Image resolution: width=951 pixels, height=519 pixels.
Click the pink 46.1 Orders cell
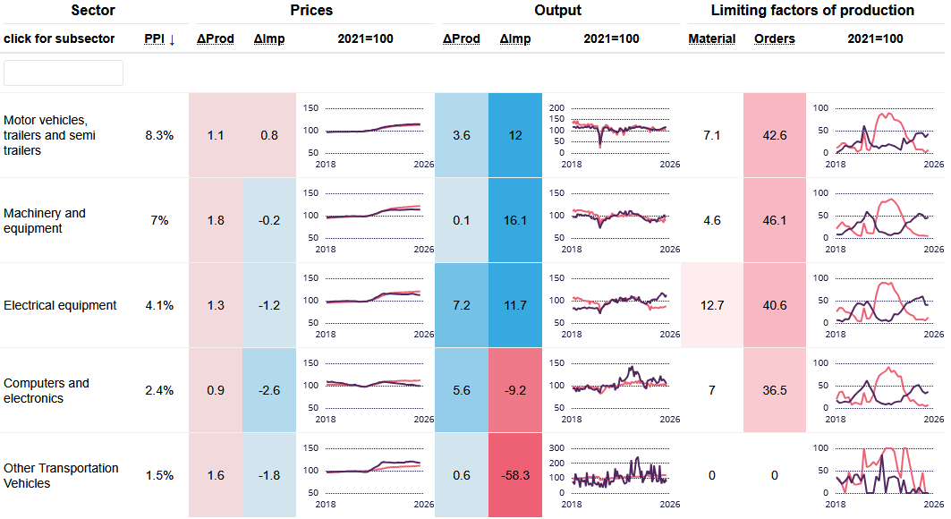tap(775, 220)
